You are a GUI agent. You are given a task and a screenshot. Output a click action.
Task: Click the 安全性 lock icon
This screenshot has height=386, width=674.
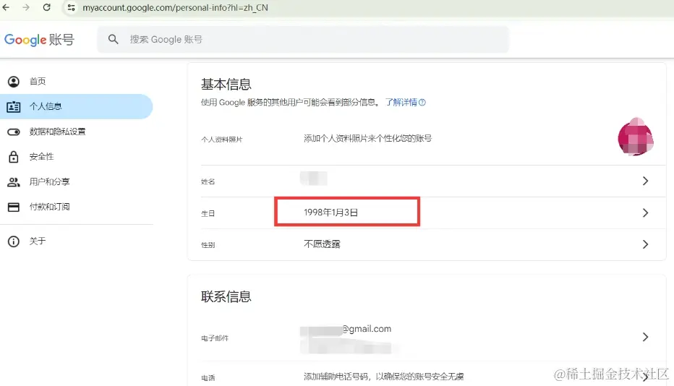click(x=14, y=157)
